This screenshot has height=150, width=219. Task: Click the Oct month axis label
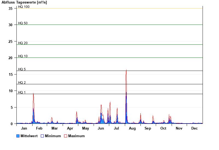pyautogui.click(x=163, y=128)
